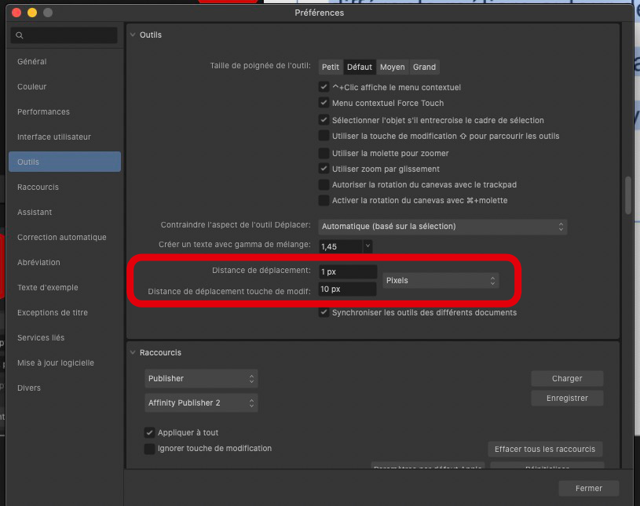Enable canvas rotation with ⌘+molette
The width and height of the screenshot is (640, 506).
pos(324,200)
